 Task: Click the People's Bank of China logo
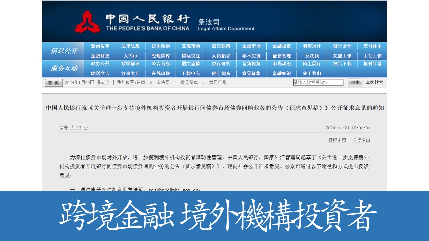pos(87,22)
